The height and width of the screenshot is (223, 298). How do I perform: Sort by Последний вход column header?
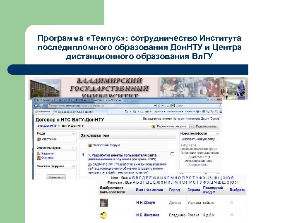click(x=213, y=190)
